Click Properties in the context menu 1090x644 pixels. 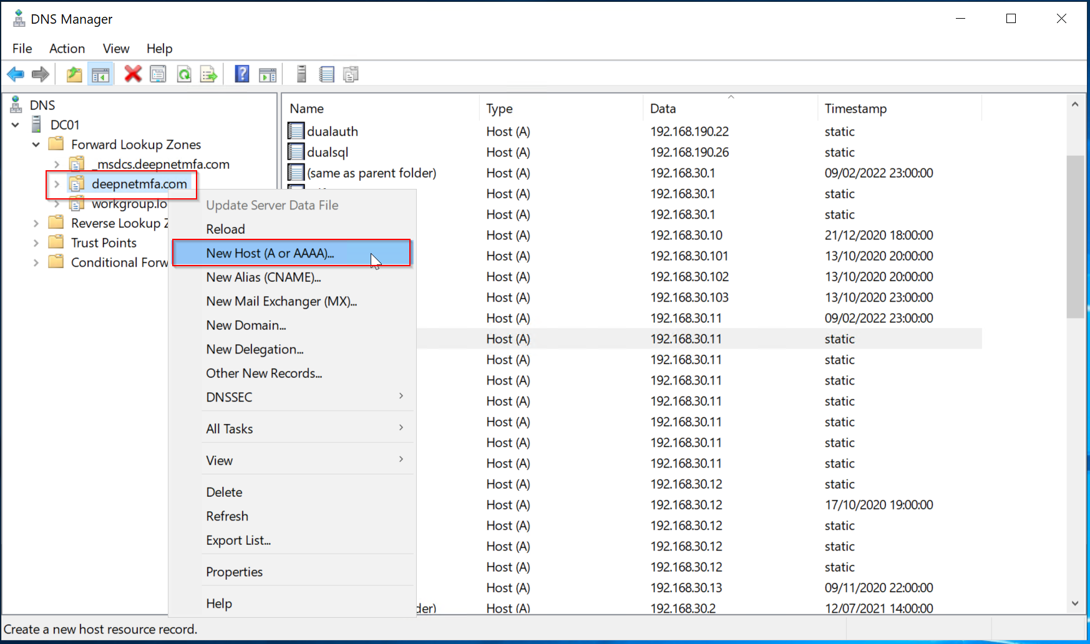pyautogui.click(x=234, y=572)
